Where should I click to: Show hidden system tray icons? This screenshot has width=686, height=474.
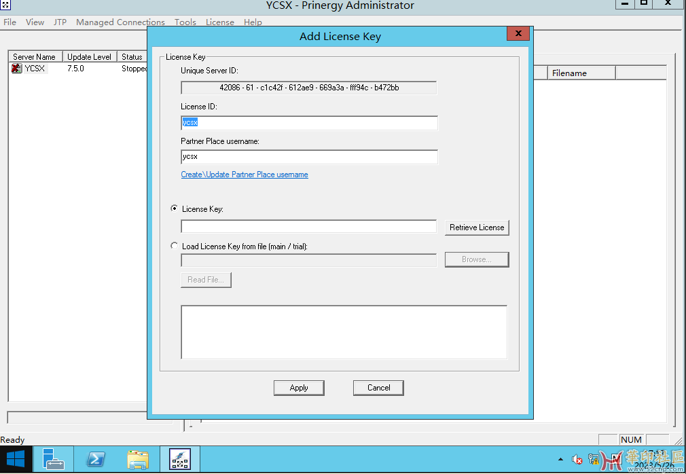560,459
